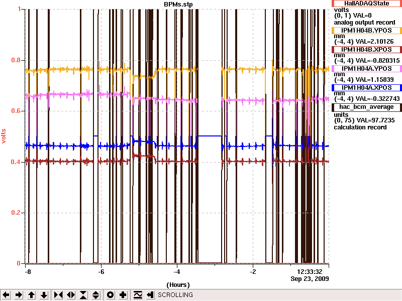Image resolution: width=402 pixels, height=301 pixels.
Task: Expand the vertical axis with the up-down triangles
Action: click(96, 295)
